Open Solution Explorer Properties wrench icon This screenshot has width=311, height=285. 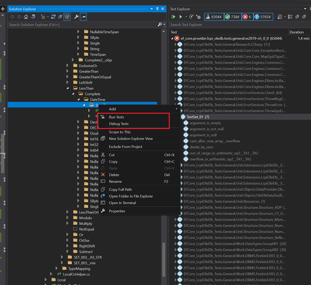coord(76,17)
